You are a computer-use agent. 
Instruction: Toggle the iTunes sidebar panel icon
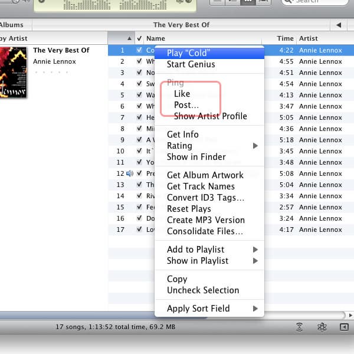click(x=344, y=327)
